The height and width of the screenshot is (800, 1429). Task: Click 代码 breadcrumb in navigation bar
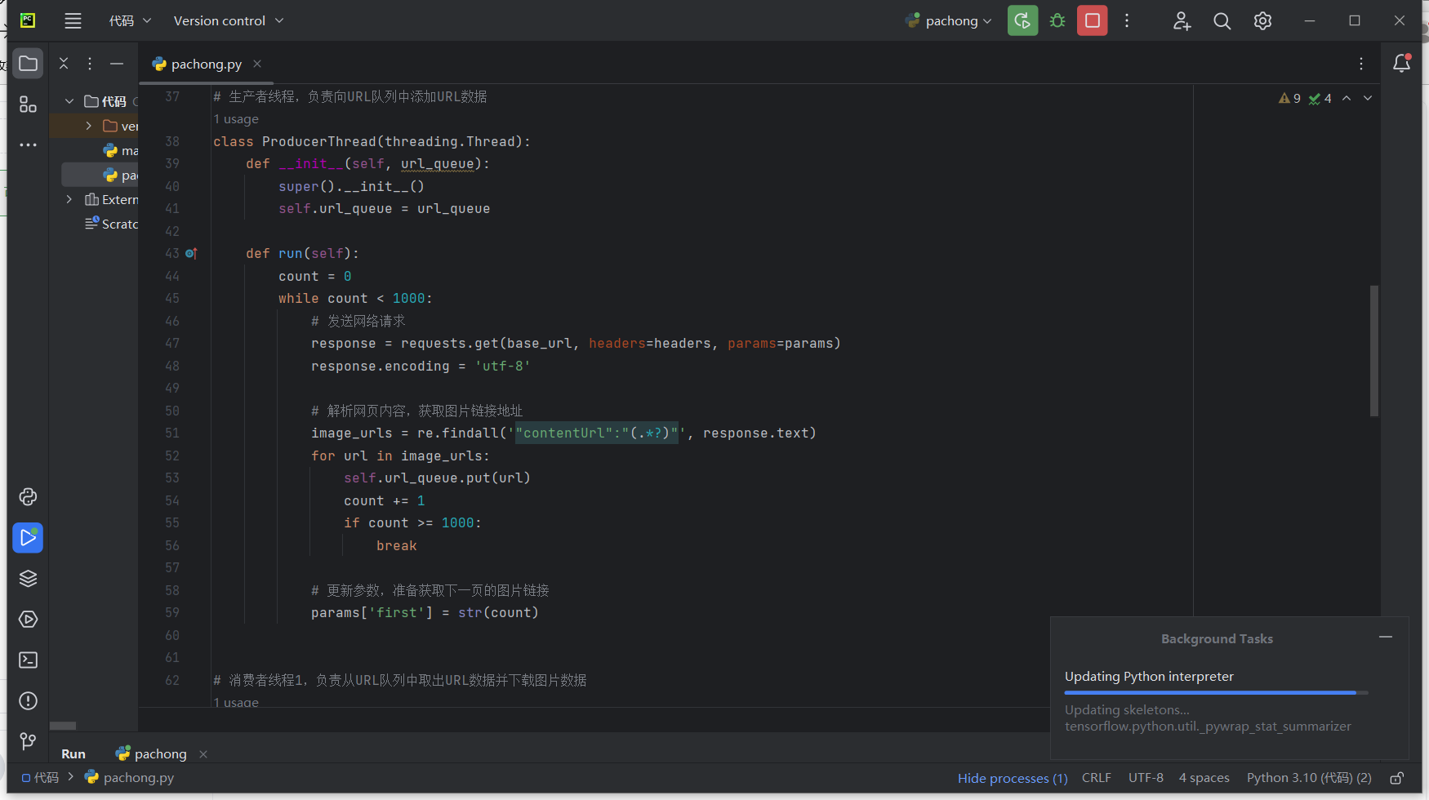tap(40, 778)
